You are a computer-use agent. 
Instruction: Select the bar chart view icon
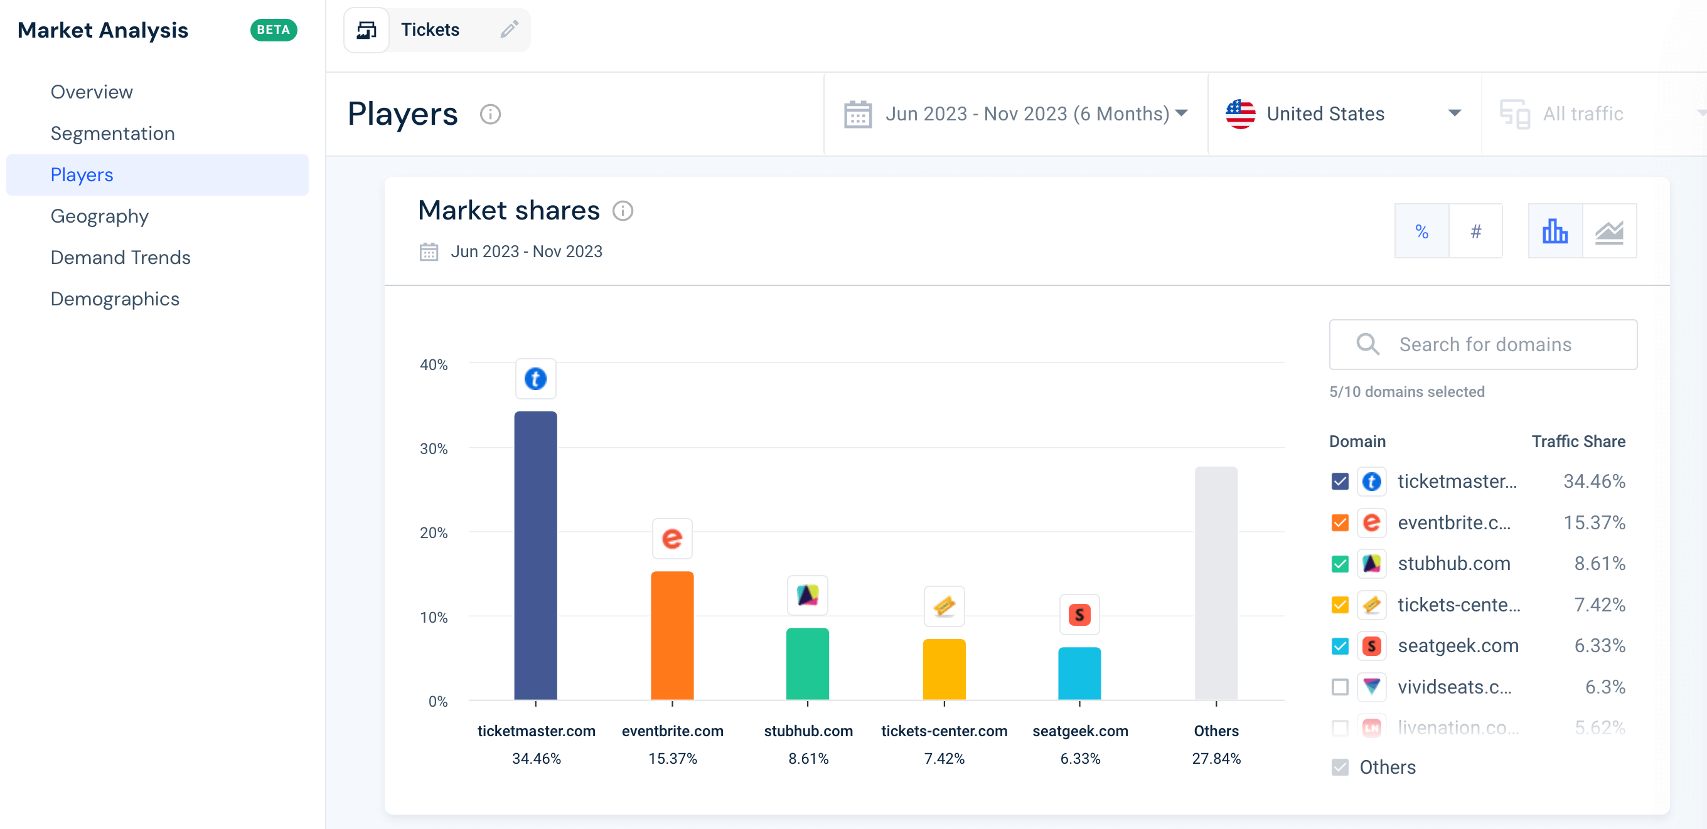[1554, 230]
